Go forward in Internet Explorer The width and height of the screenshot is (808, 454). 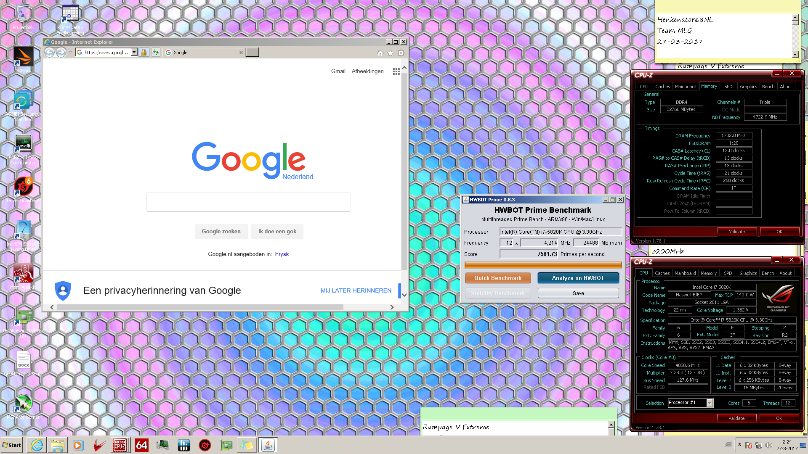(x=61, y=53)
